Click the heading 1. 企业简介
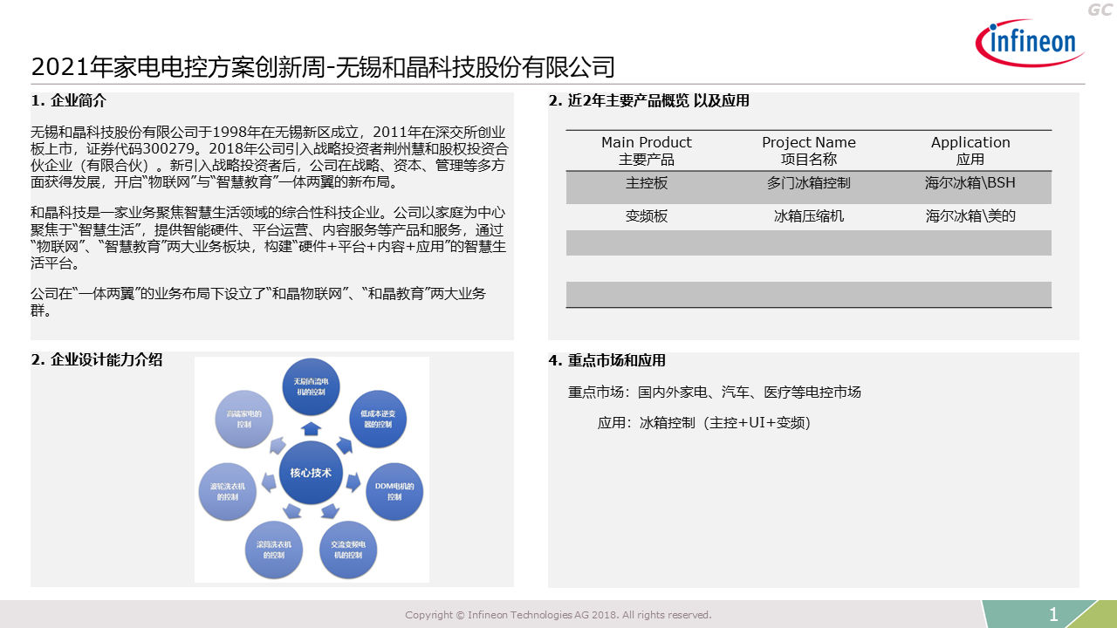Image resolution: width=1117 pixels, height=628 pixels. (x=69, y=100)
